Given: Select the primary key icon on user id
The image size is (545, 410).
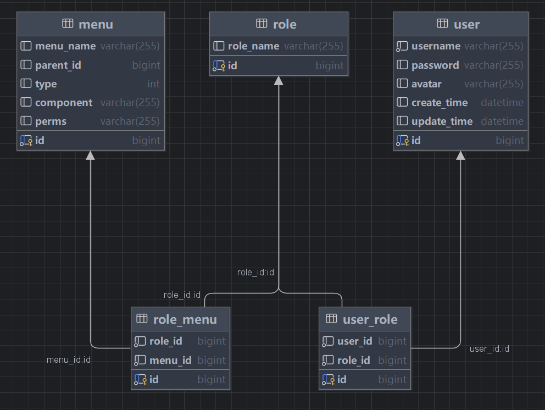Looking at the screenshot, I should 402,140.
